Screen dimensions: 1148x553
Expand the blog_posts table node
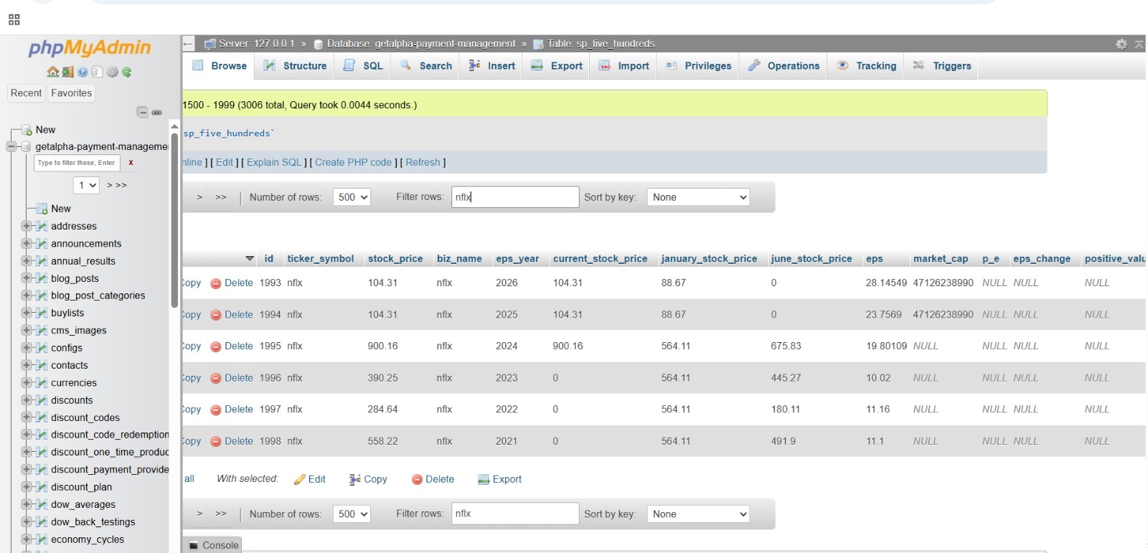click(27, 278)
